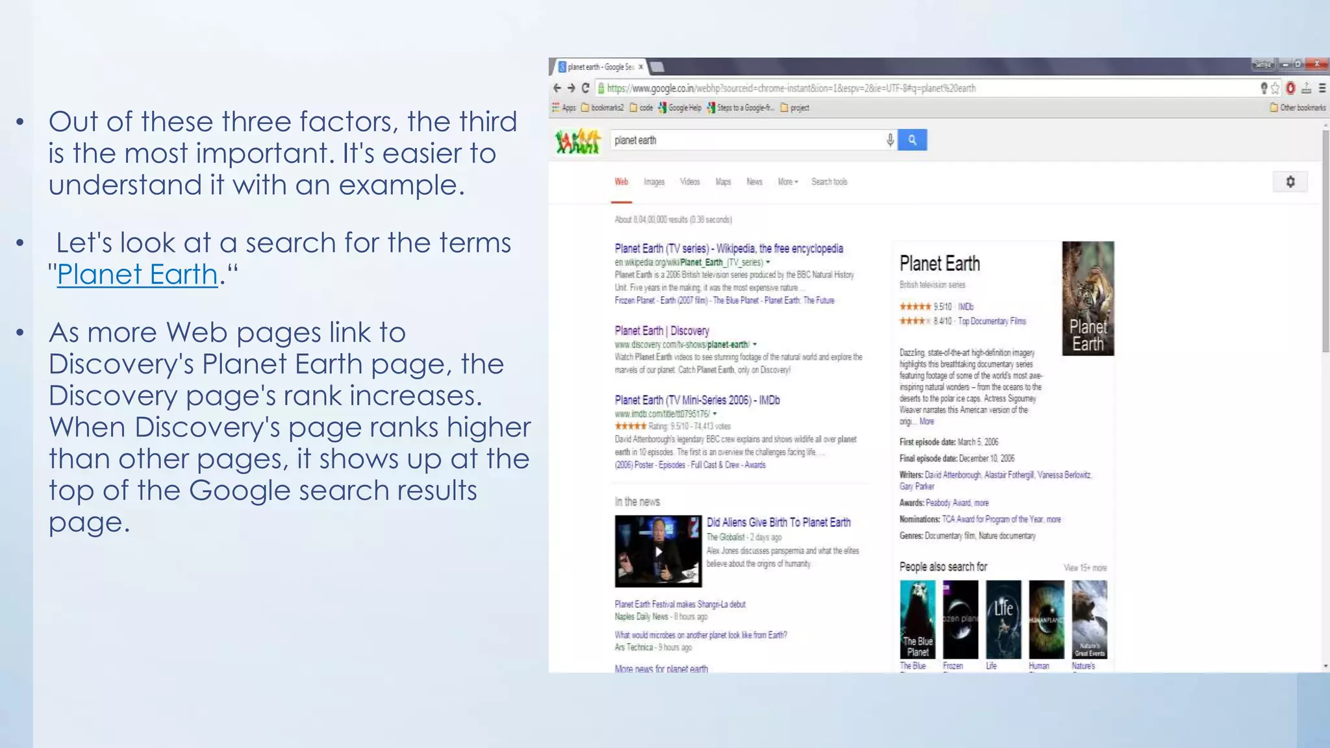The image size is (1330, 748).
Task: Open Planet Earth Festival makes Shangri-La debut
Action: click(680, 605)
